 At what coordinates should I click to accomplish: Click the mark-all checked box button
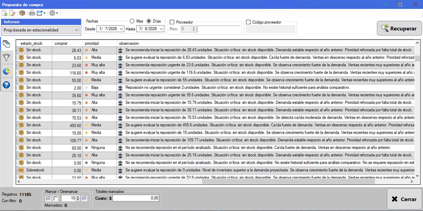pyautogui.click(x=48, y=198)
